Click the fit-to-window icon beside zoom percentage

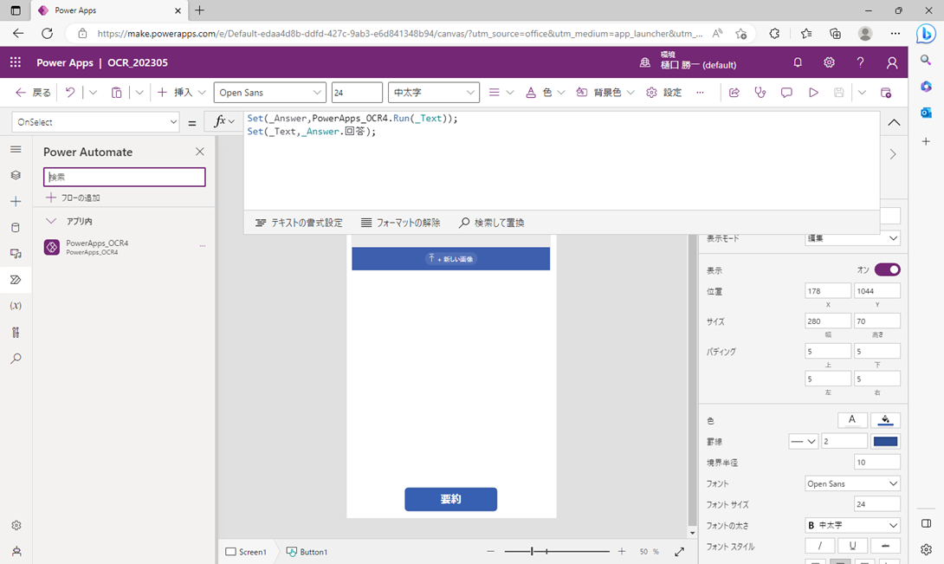pyautogui.click(x=679, y=551)
